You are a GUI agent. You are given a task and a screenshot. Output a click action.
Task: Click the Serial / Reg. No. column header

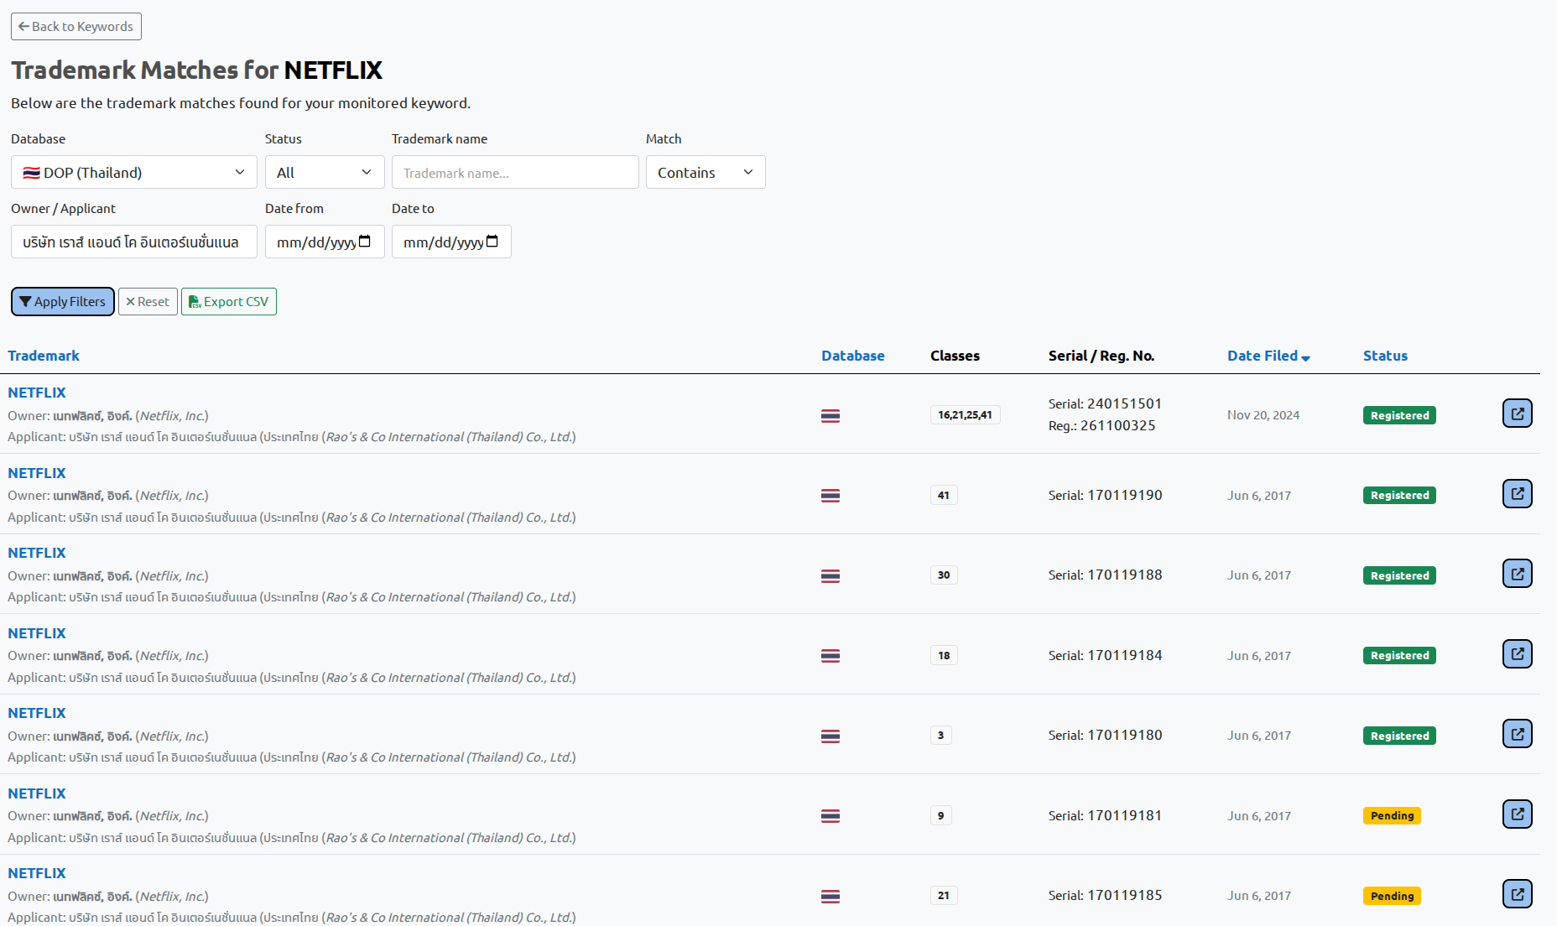point(1101,356)
